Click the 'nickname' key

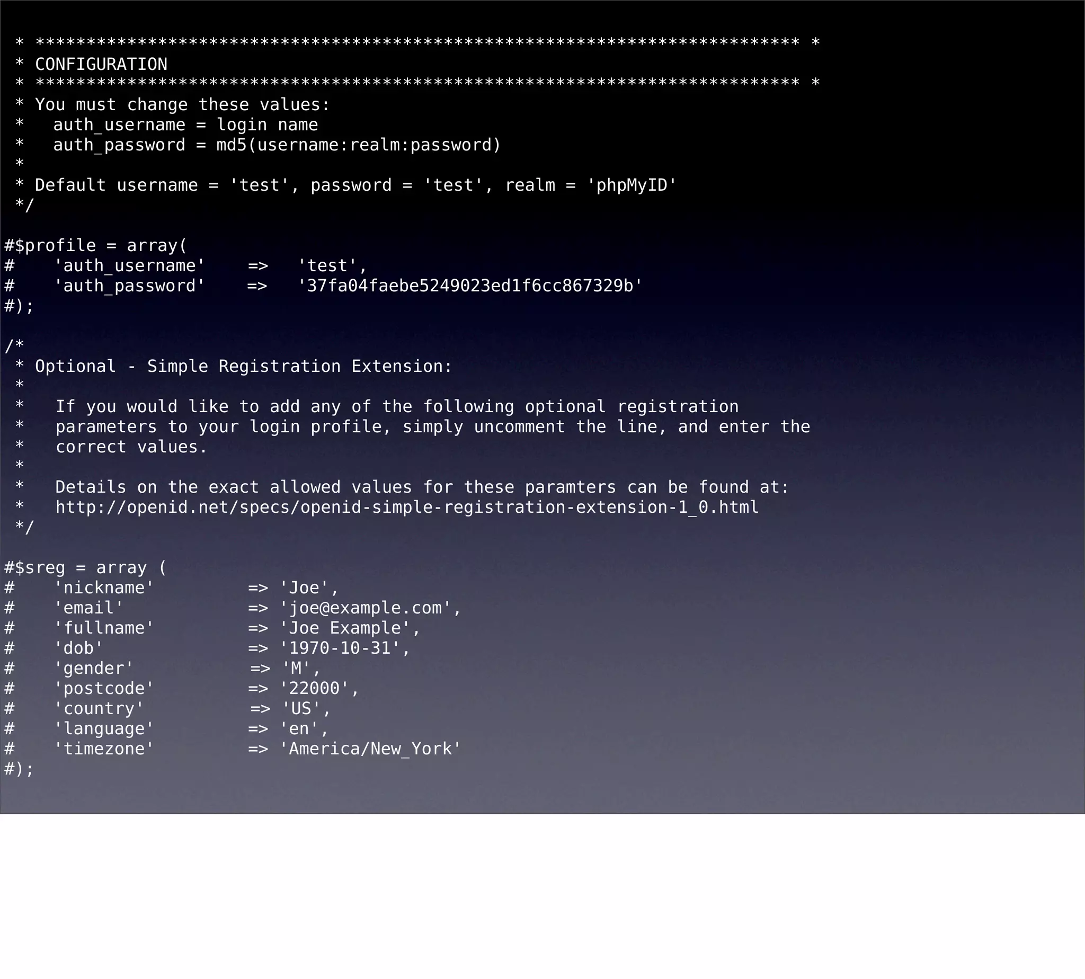point(104,588)
